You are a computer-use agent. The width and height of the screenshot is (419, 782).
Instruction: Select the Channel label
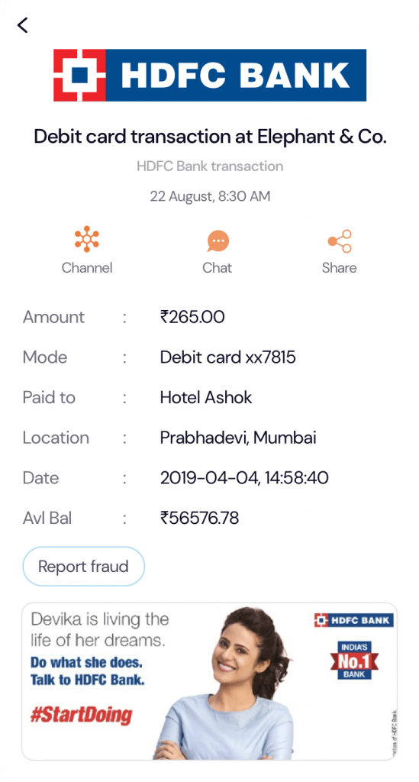click(x=87, y=268)
